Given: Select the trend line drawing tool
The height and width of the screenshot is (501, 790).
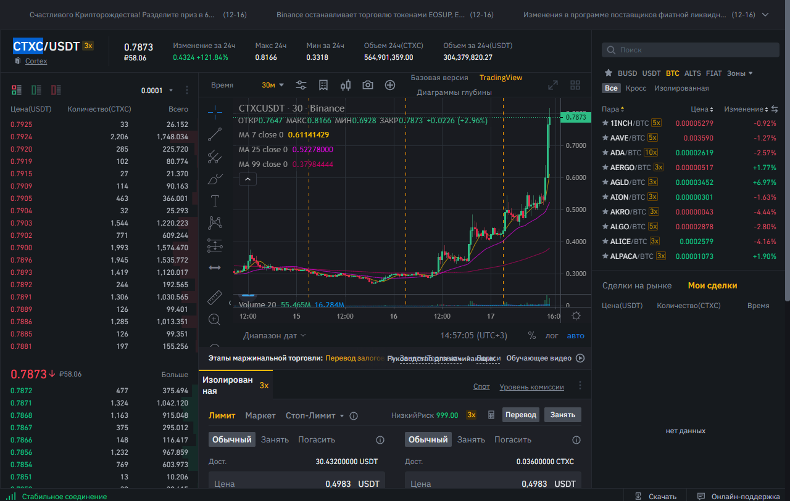Looking at the screenshot, I should [215, 134].
